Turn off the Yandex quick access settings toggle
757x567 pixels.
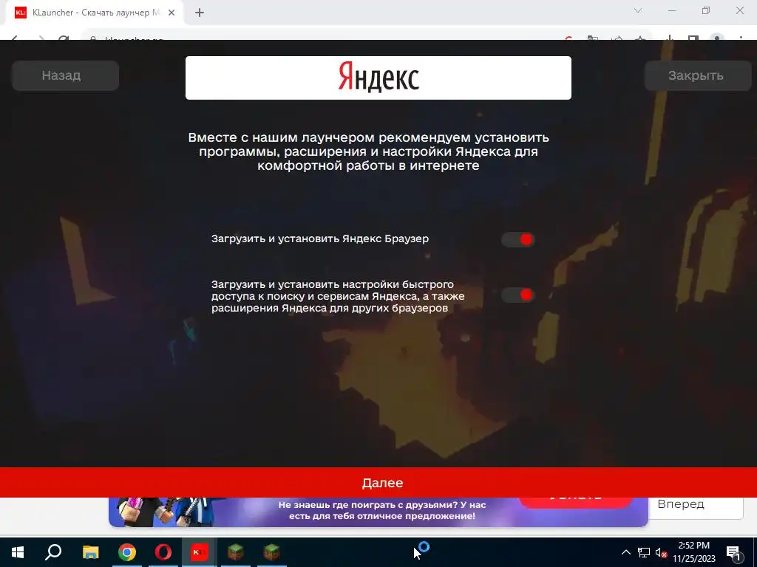coord(518,295)
